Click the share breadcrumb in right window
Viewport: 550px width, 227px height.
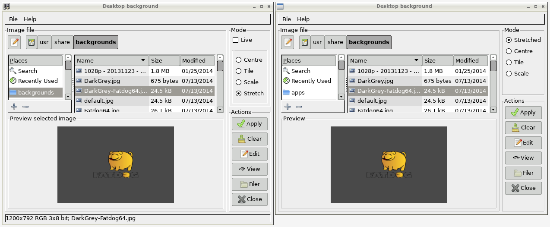coord(335,42)
